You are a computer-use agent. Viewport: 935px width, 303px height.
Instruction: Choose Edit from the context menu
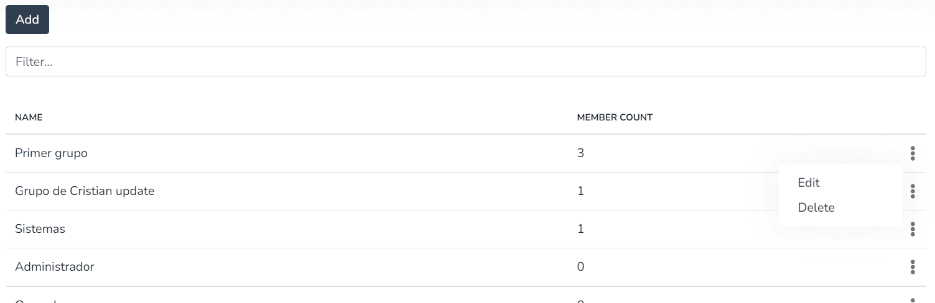tap(809, 183)
